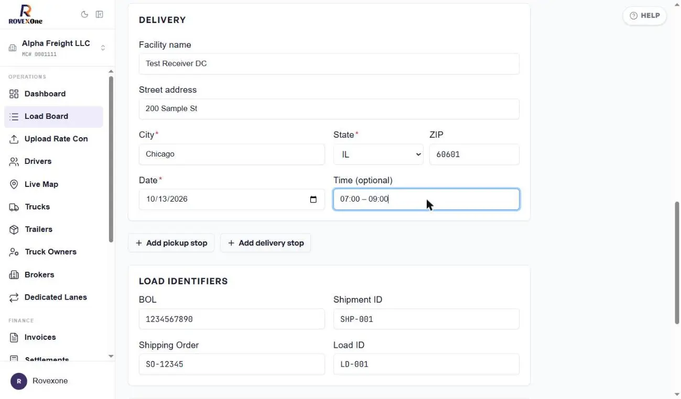Screen dimensions: 681x399
Task: Click the Facility name field
Action: pos(329,64)
